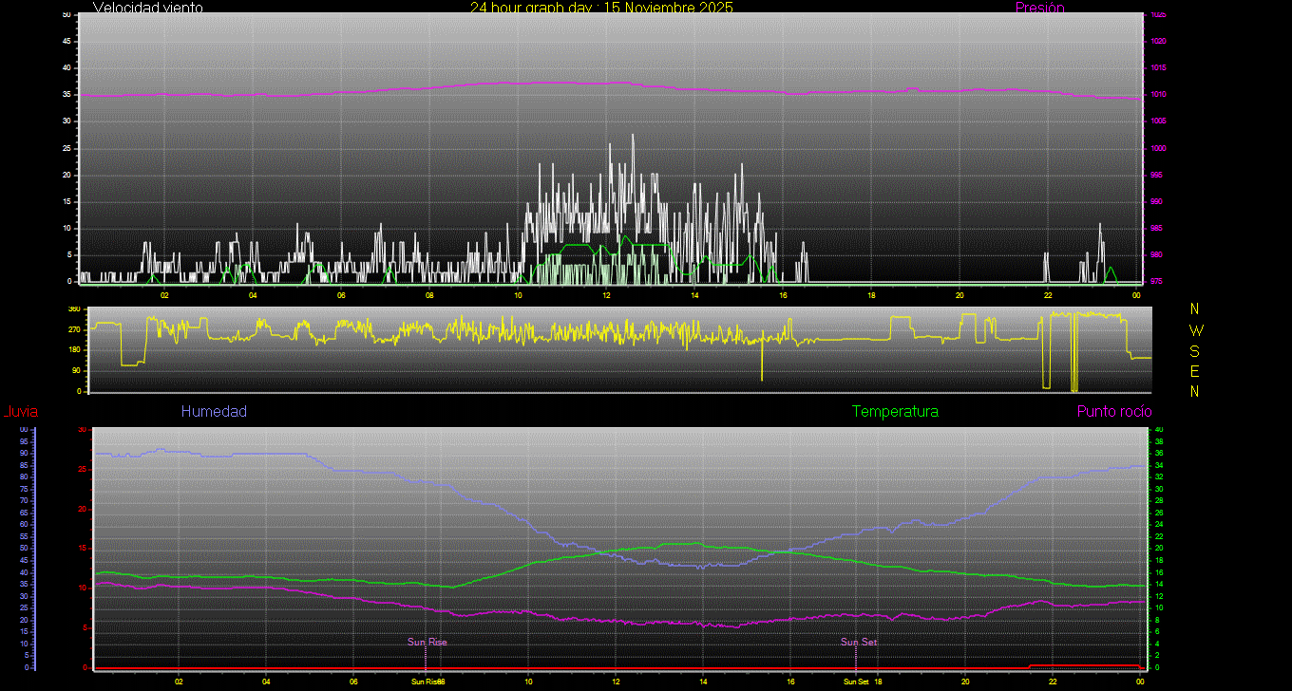Click the 'Sun Set' marker inside lower graph
This screenshot has width=1292, height=691.
point(859,643)
